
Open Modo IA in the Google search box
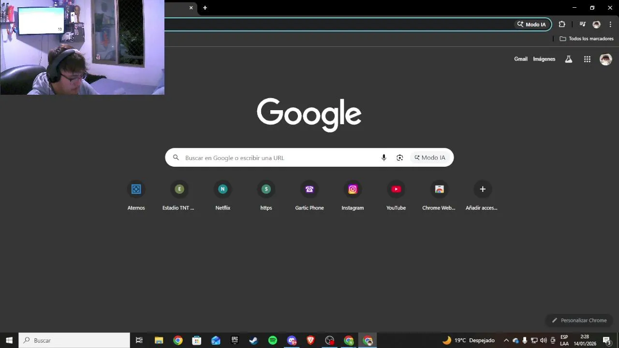430,158
